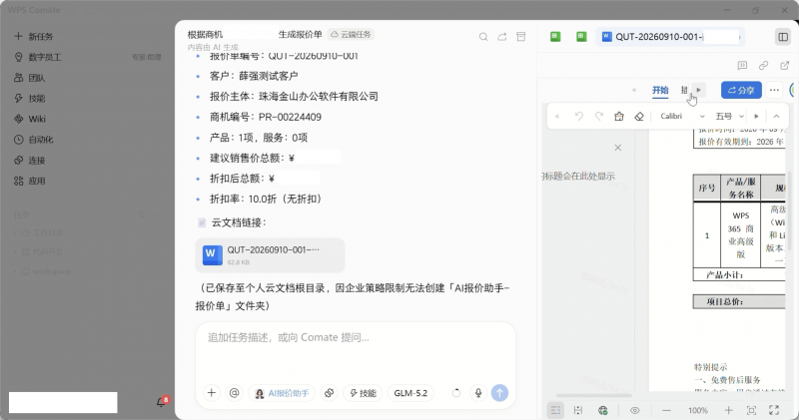Image resolution: width=799 pixels, height=420 pixels.
Task: Click the 新任务 plus icon in the sidebar
Action: [18, 36]
